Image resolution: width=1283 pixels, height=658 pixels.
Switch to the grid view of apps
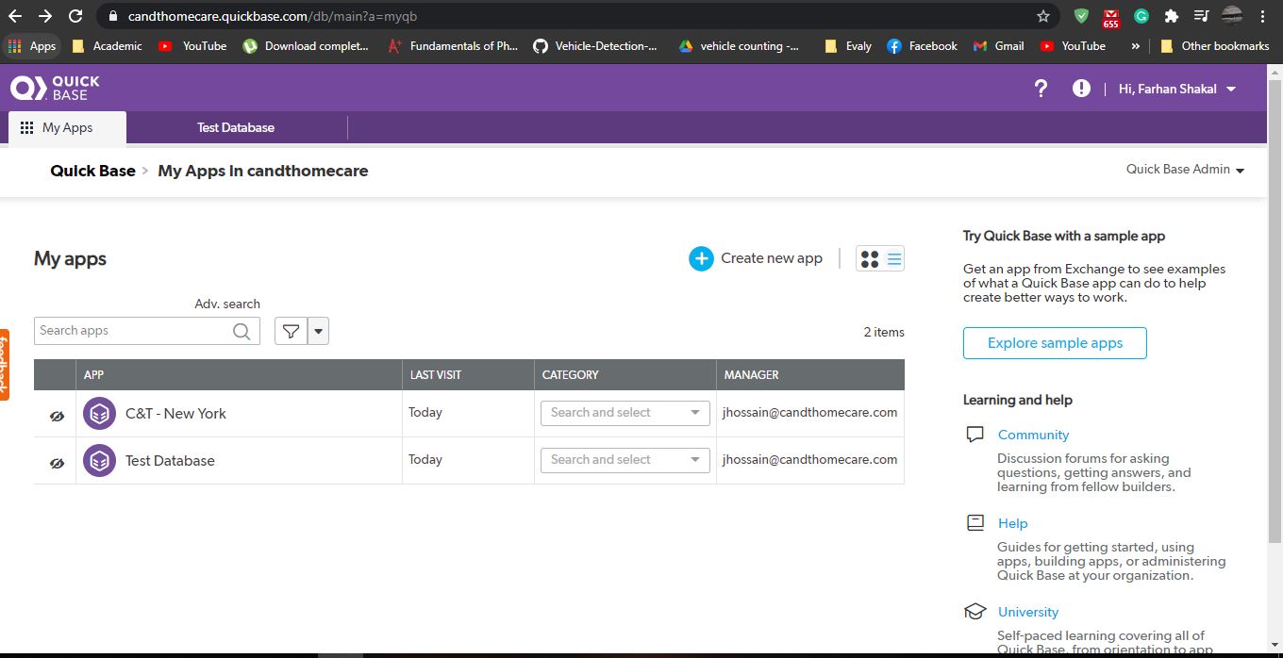click(870, 259)
